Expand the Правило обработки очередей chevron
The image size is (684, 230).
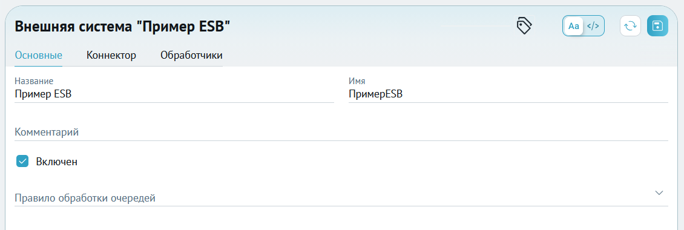[659, 192]
